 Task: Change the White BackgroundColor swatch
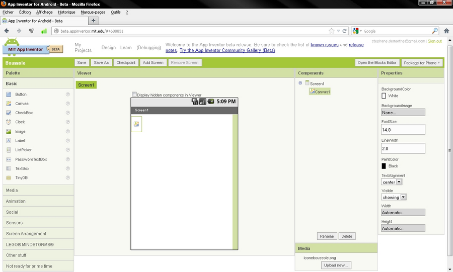(384, 96)
